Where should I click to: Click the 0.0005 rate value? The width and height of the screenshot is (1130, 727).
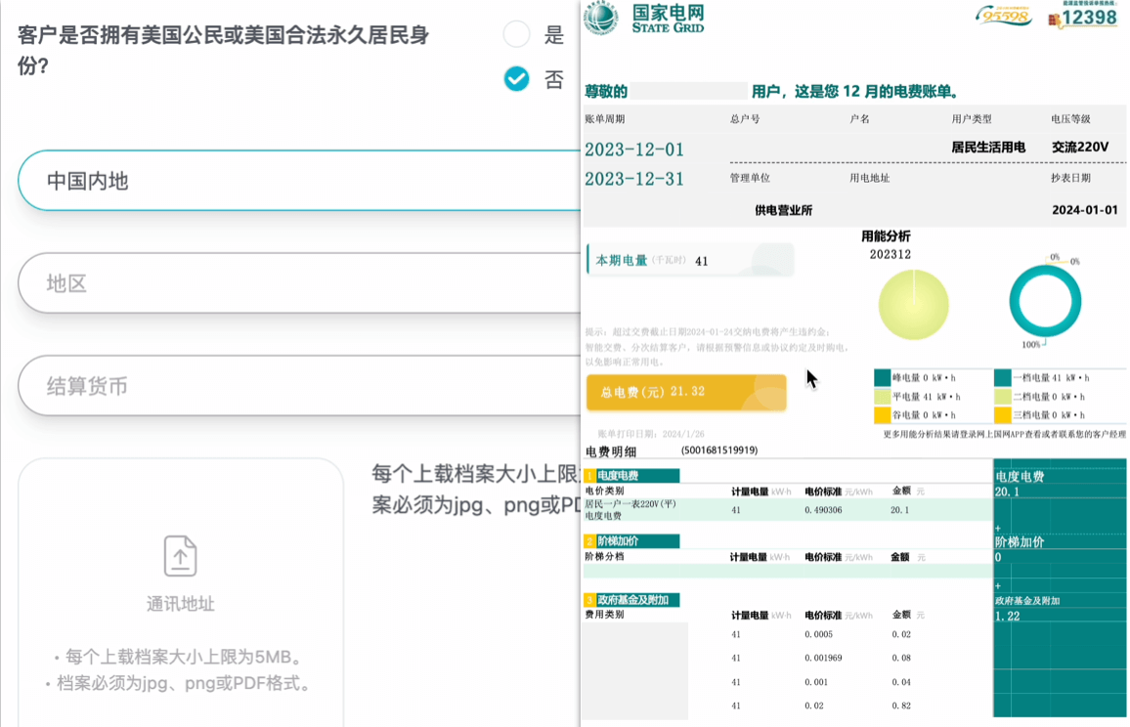(819, 635)
